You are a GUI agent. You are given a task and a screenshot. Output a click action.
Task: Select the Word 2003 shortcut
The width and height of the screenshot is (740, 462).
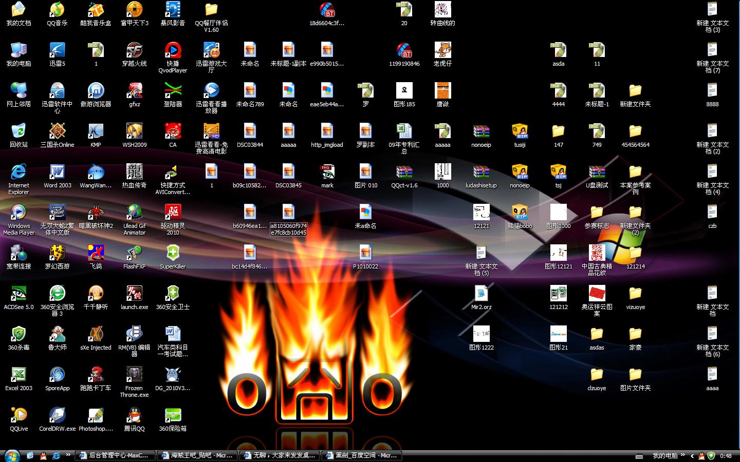[x=57, y=176]
